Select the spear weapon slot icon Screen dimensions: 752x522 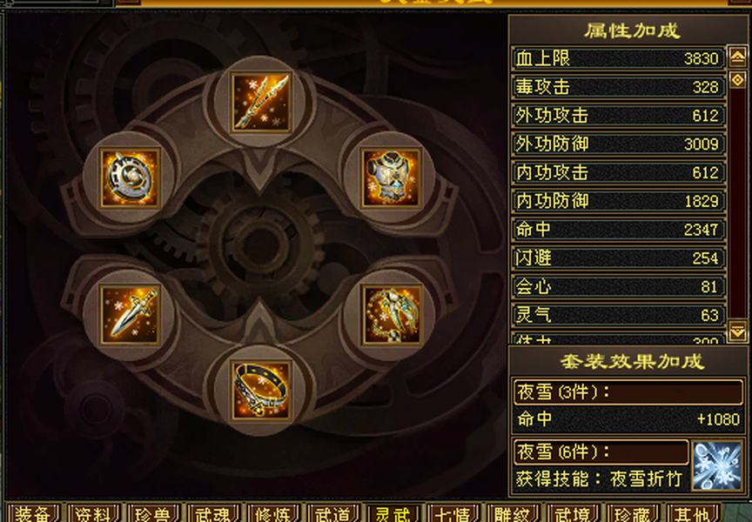pyautogui.click(x=260, y=102)
